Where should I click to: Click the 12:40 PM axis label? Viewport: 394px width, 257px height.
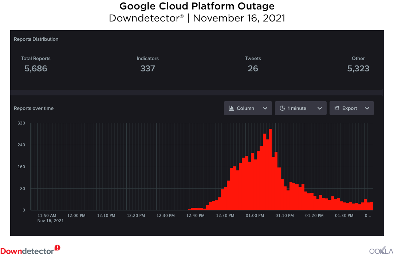point(195,216)
